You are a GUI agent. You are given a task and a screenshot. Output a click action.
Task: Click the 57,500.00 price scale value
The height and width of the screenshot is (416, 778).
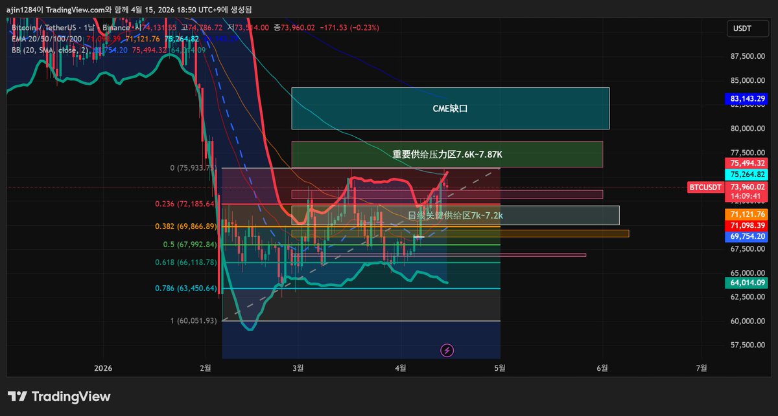(748, 345)
